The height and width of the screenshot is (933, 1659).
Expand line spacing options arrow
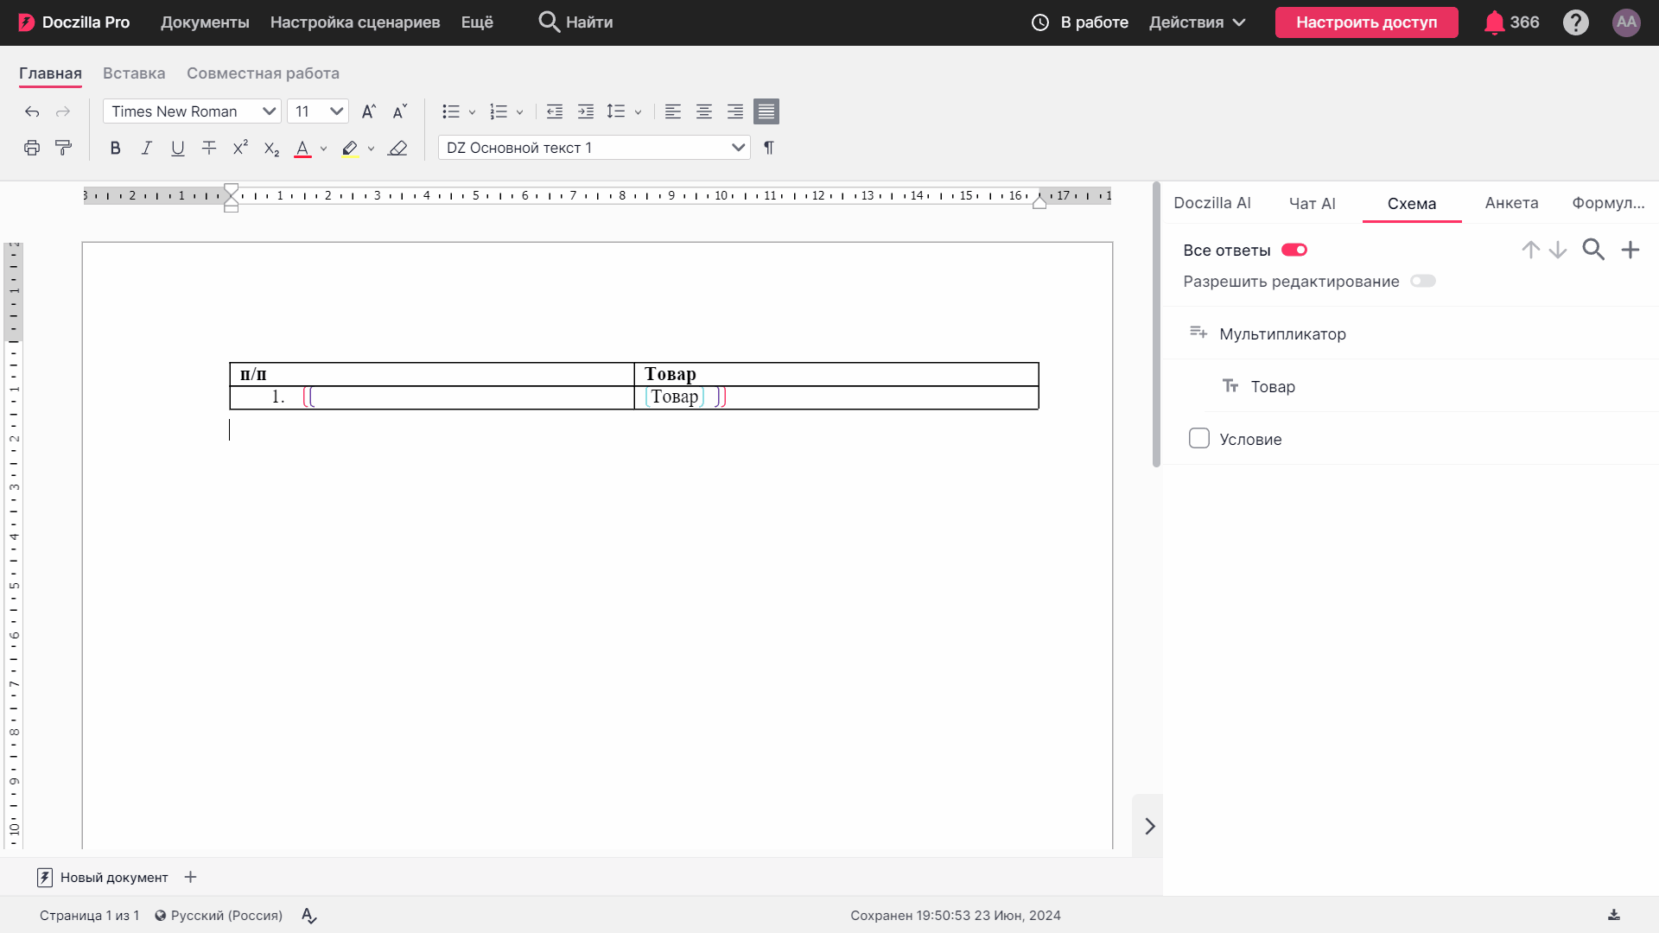coord(639,112)
